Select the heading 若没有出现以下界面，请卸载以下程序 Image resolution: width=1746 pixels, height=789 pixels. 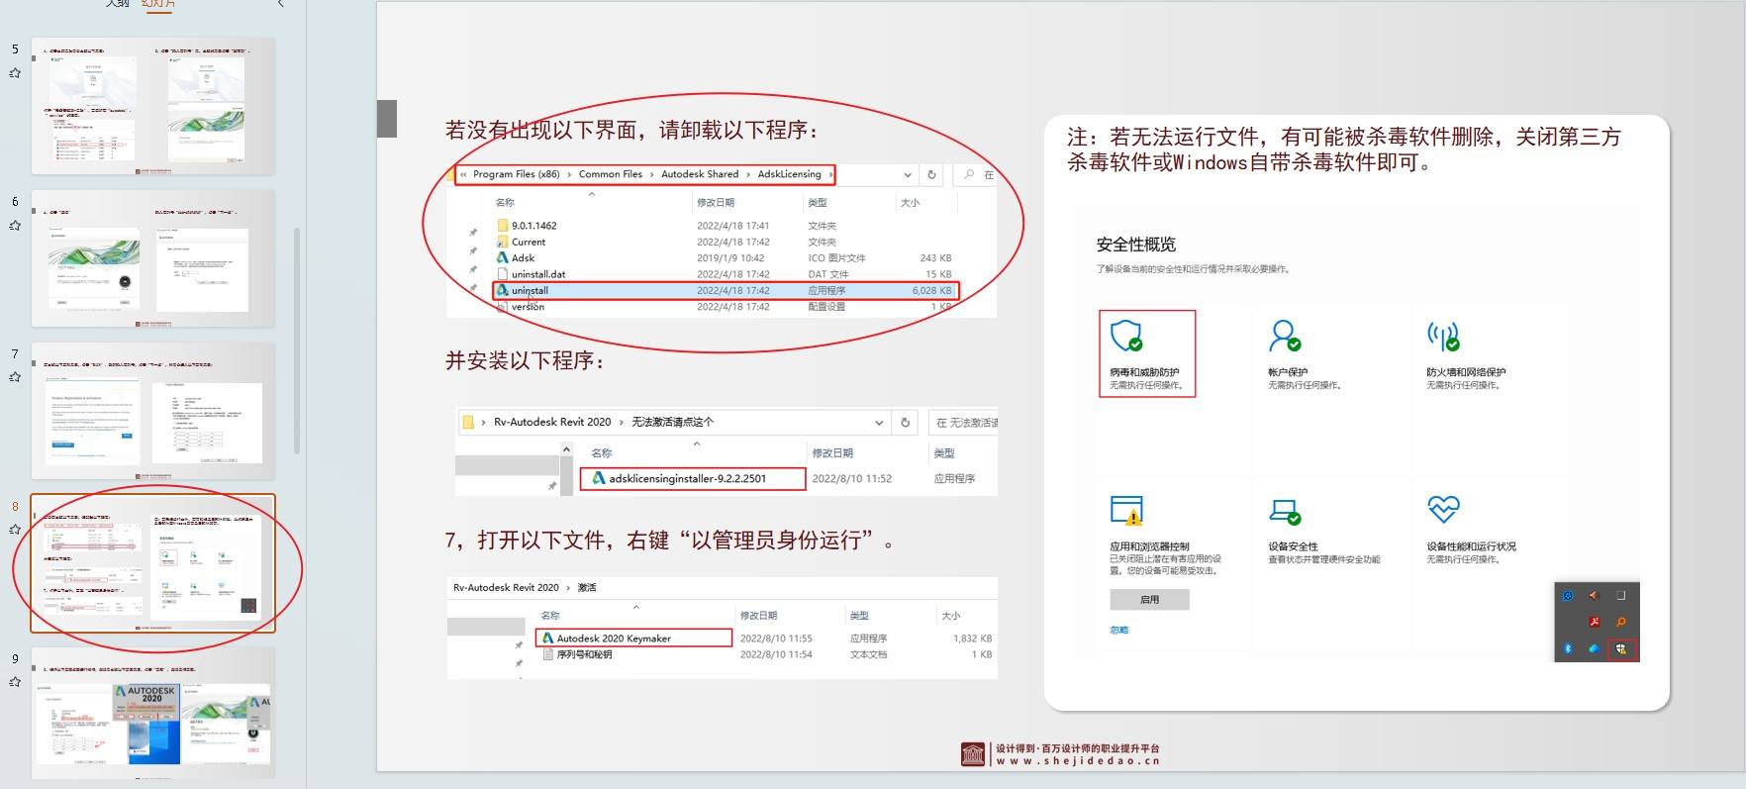[x=632, y=130]
